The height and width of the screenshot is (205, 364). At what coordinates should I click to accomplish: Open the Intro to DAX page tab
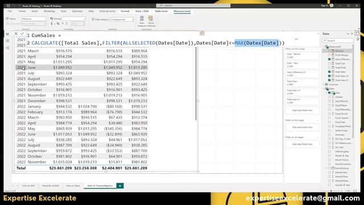(28, 186)
